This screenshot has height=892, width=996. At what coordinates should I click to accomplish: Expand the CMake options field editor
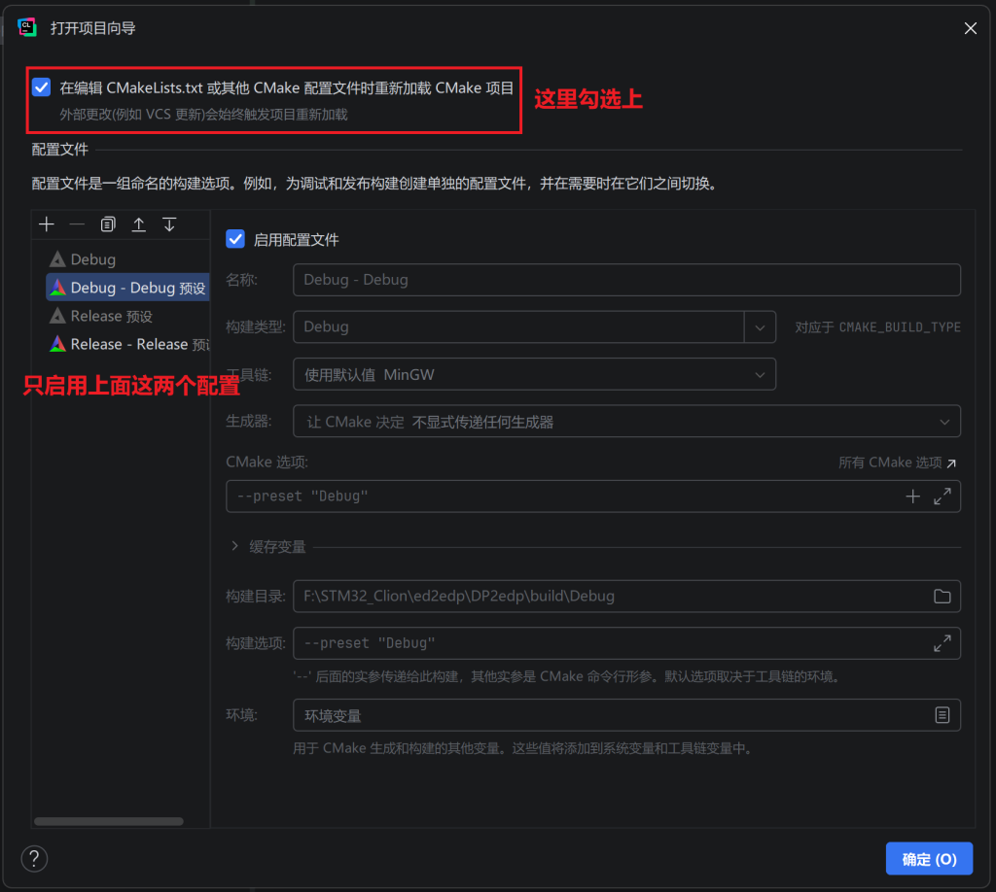tap(942, 497)
